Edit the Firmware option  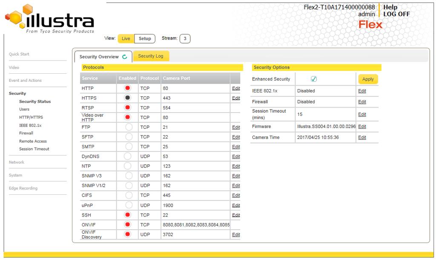click(x=362, y=127)
